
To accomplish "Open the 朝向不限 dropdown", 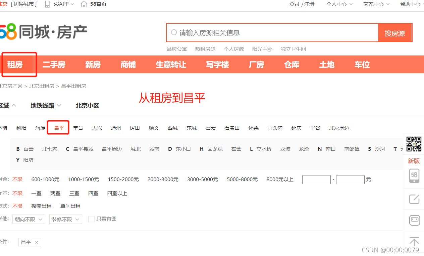I will pos(29,219).
